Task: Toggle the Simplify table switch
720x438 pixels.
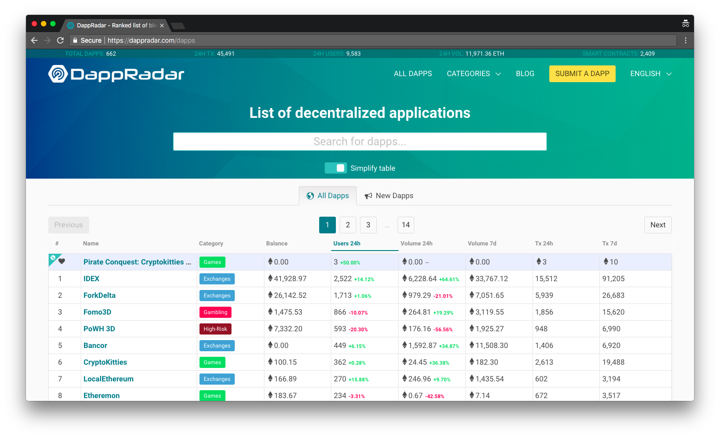Action: tap(336, 168)
